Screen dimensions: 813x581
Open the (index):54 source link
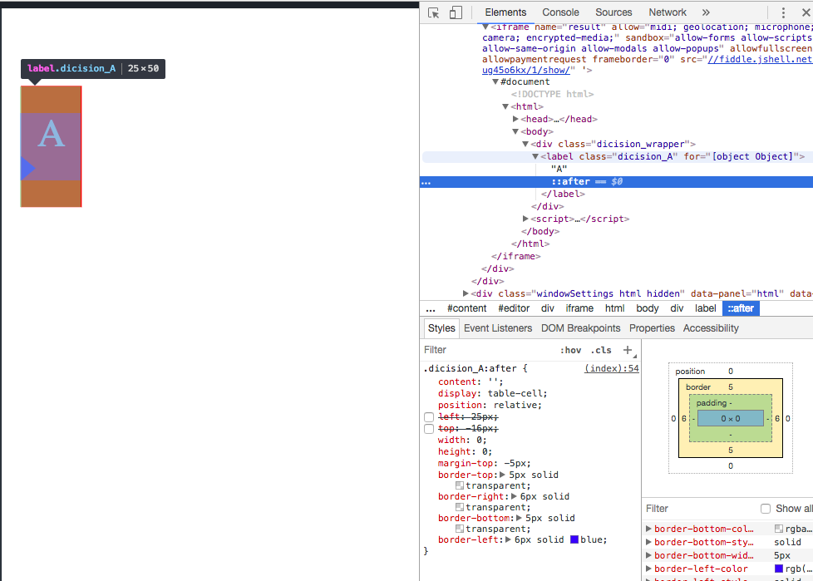[x=611, y=368]
